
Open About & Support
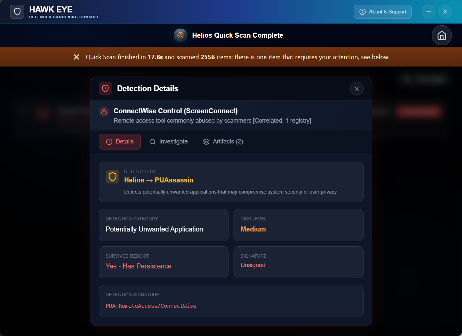point(382,12)
